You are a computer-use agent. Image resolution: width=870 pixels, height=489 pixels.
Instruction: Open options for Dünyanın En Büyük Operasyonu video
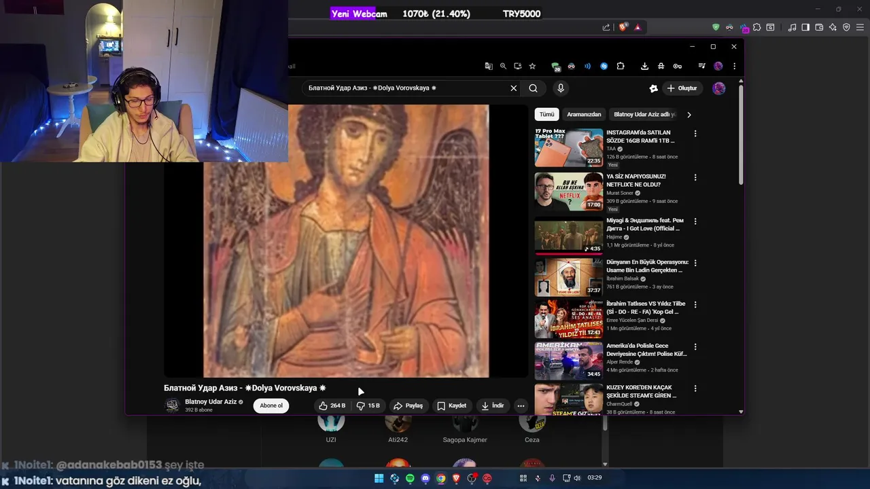pos(695,263)
